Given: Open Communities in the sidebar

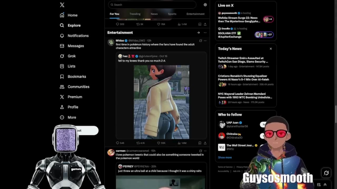Looking at the screenshot, I should pos(75,87).
